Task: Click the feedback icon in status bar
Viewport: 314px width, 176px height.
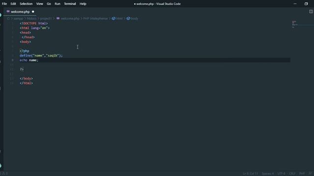Action: click(311, 174)
